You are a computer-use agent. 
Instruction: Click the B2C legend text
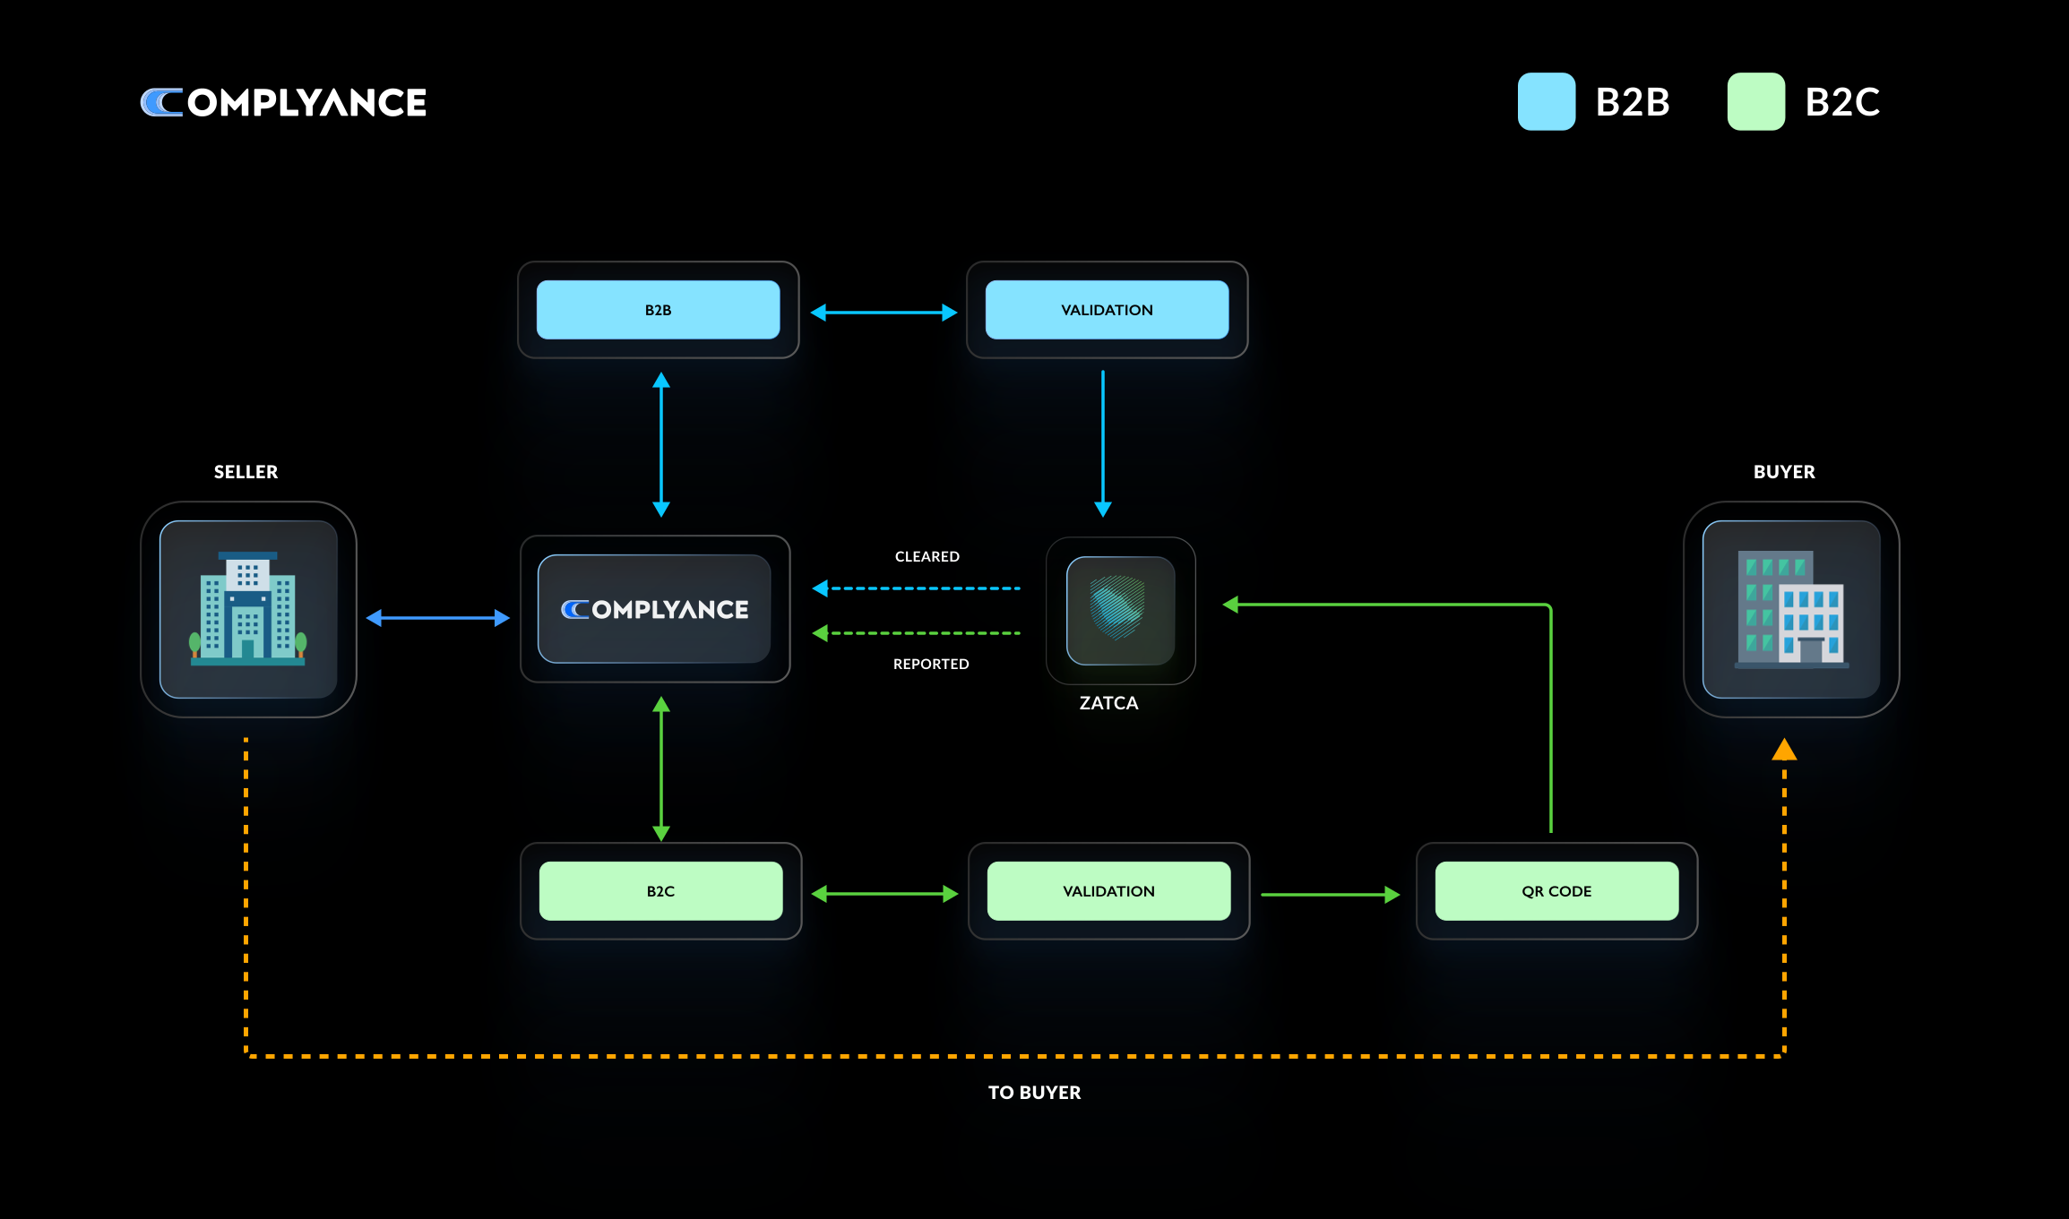click(1842, 102)
